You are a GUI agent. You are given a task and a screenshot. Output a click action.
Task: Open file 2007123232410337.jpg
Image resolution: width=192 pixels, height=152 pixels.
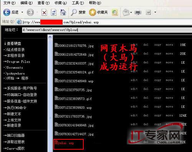(76, 63)
